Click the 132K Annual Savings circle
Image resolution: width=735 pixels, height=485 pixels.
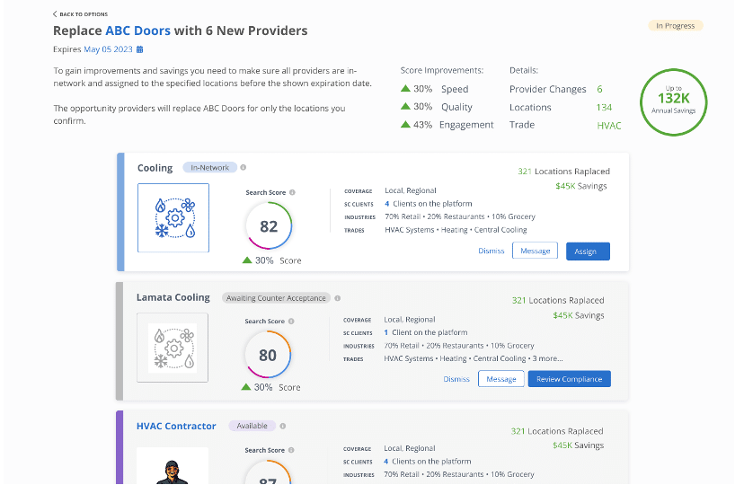pos(673,101)
